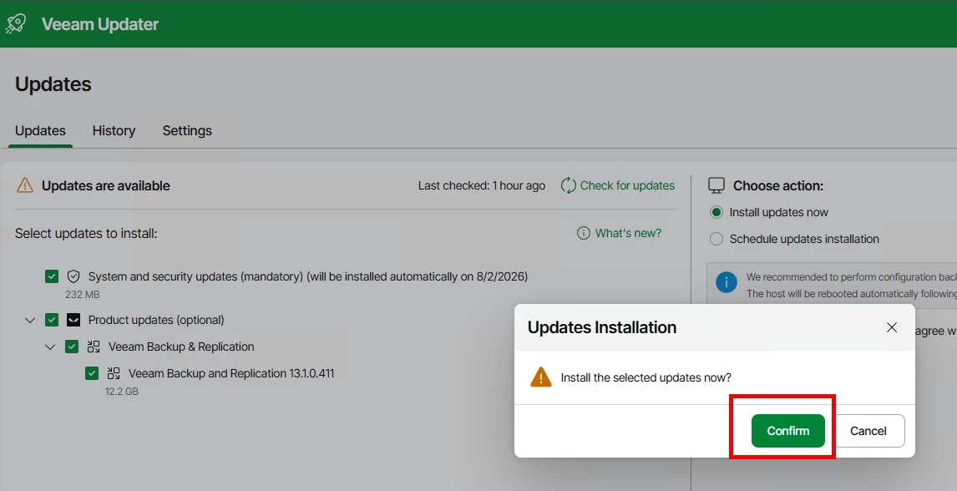Click the icon beside Veeam Backup & Replication
This screenshot has height=491, width=957.
pos(94,347)
